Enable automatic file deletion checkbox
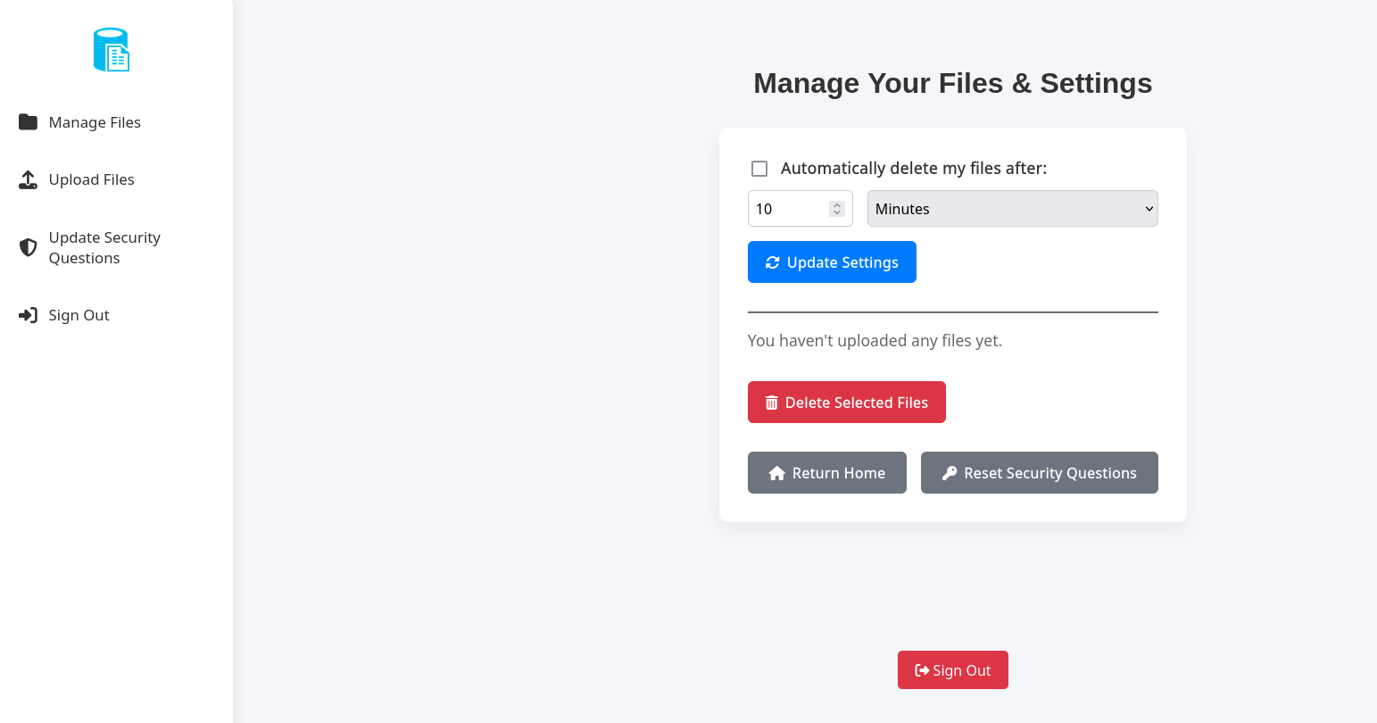Screen dimensions: 1377x723 (759, 169)
